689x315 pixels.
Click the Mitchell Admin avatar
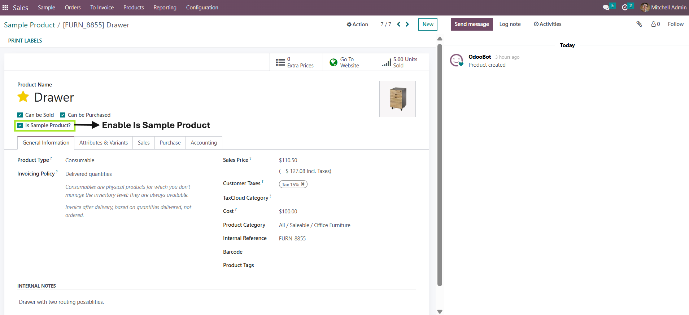click(x=645, y=8)
